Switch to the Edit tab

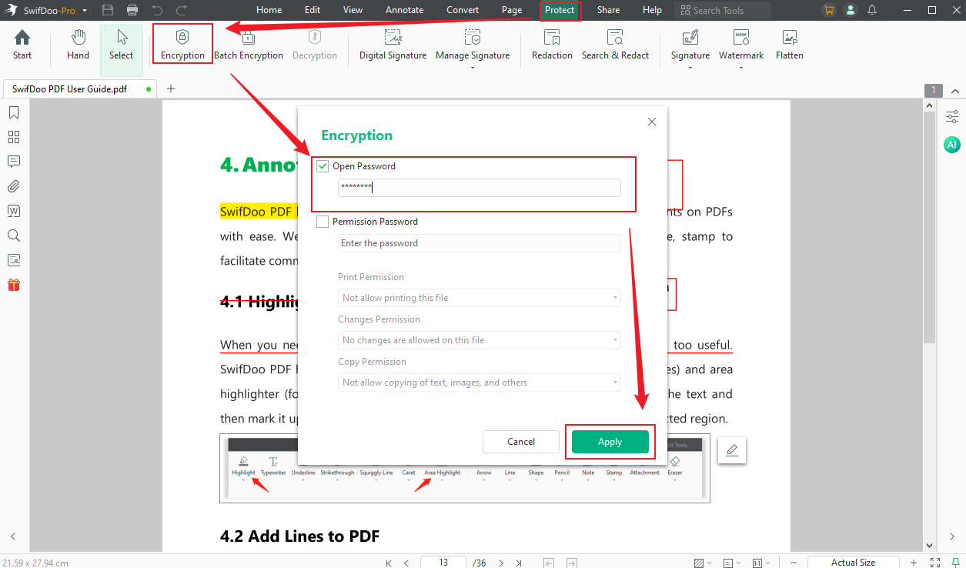point(313,10)
